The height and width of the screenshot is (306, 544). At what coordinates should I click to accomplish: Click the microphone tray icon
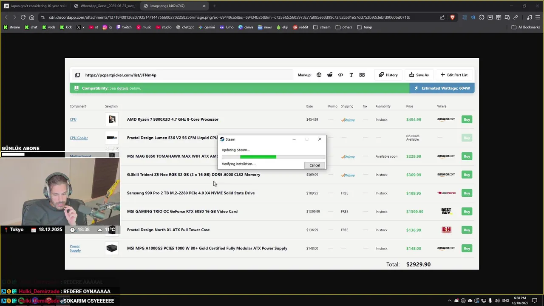(x=490, y=300)
